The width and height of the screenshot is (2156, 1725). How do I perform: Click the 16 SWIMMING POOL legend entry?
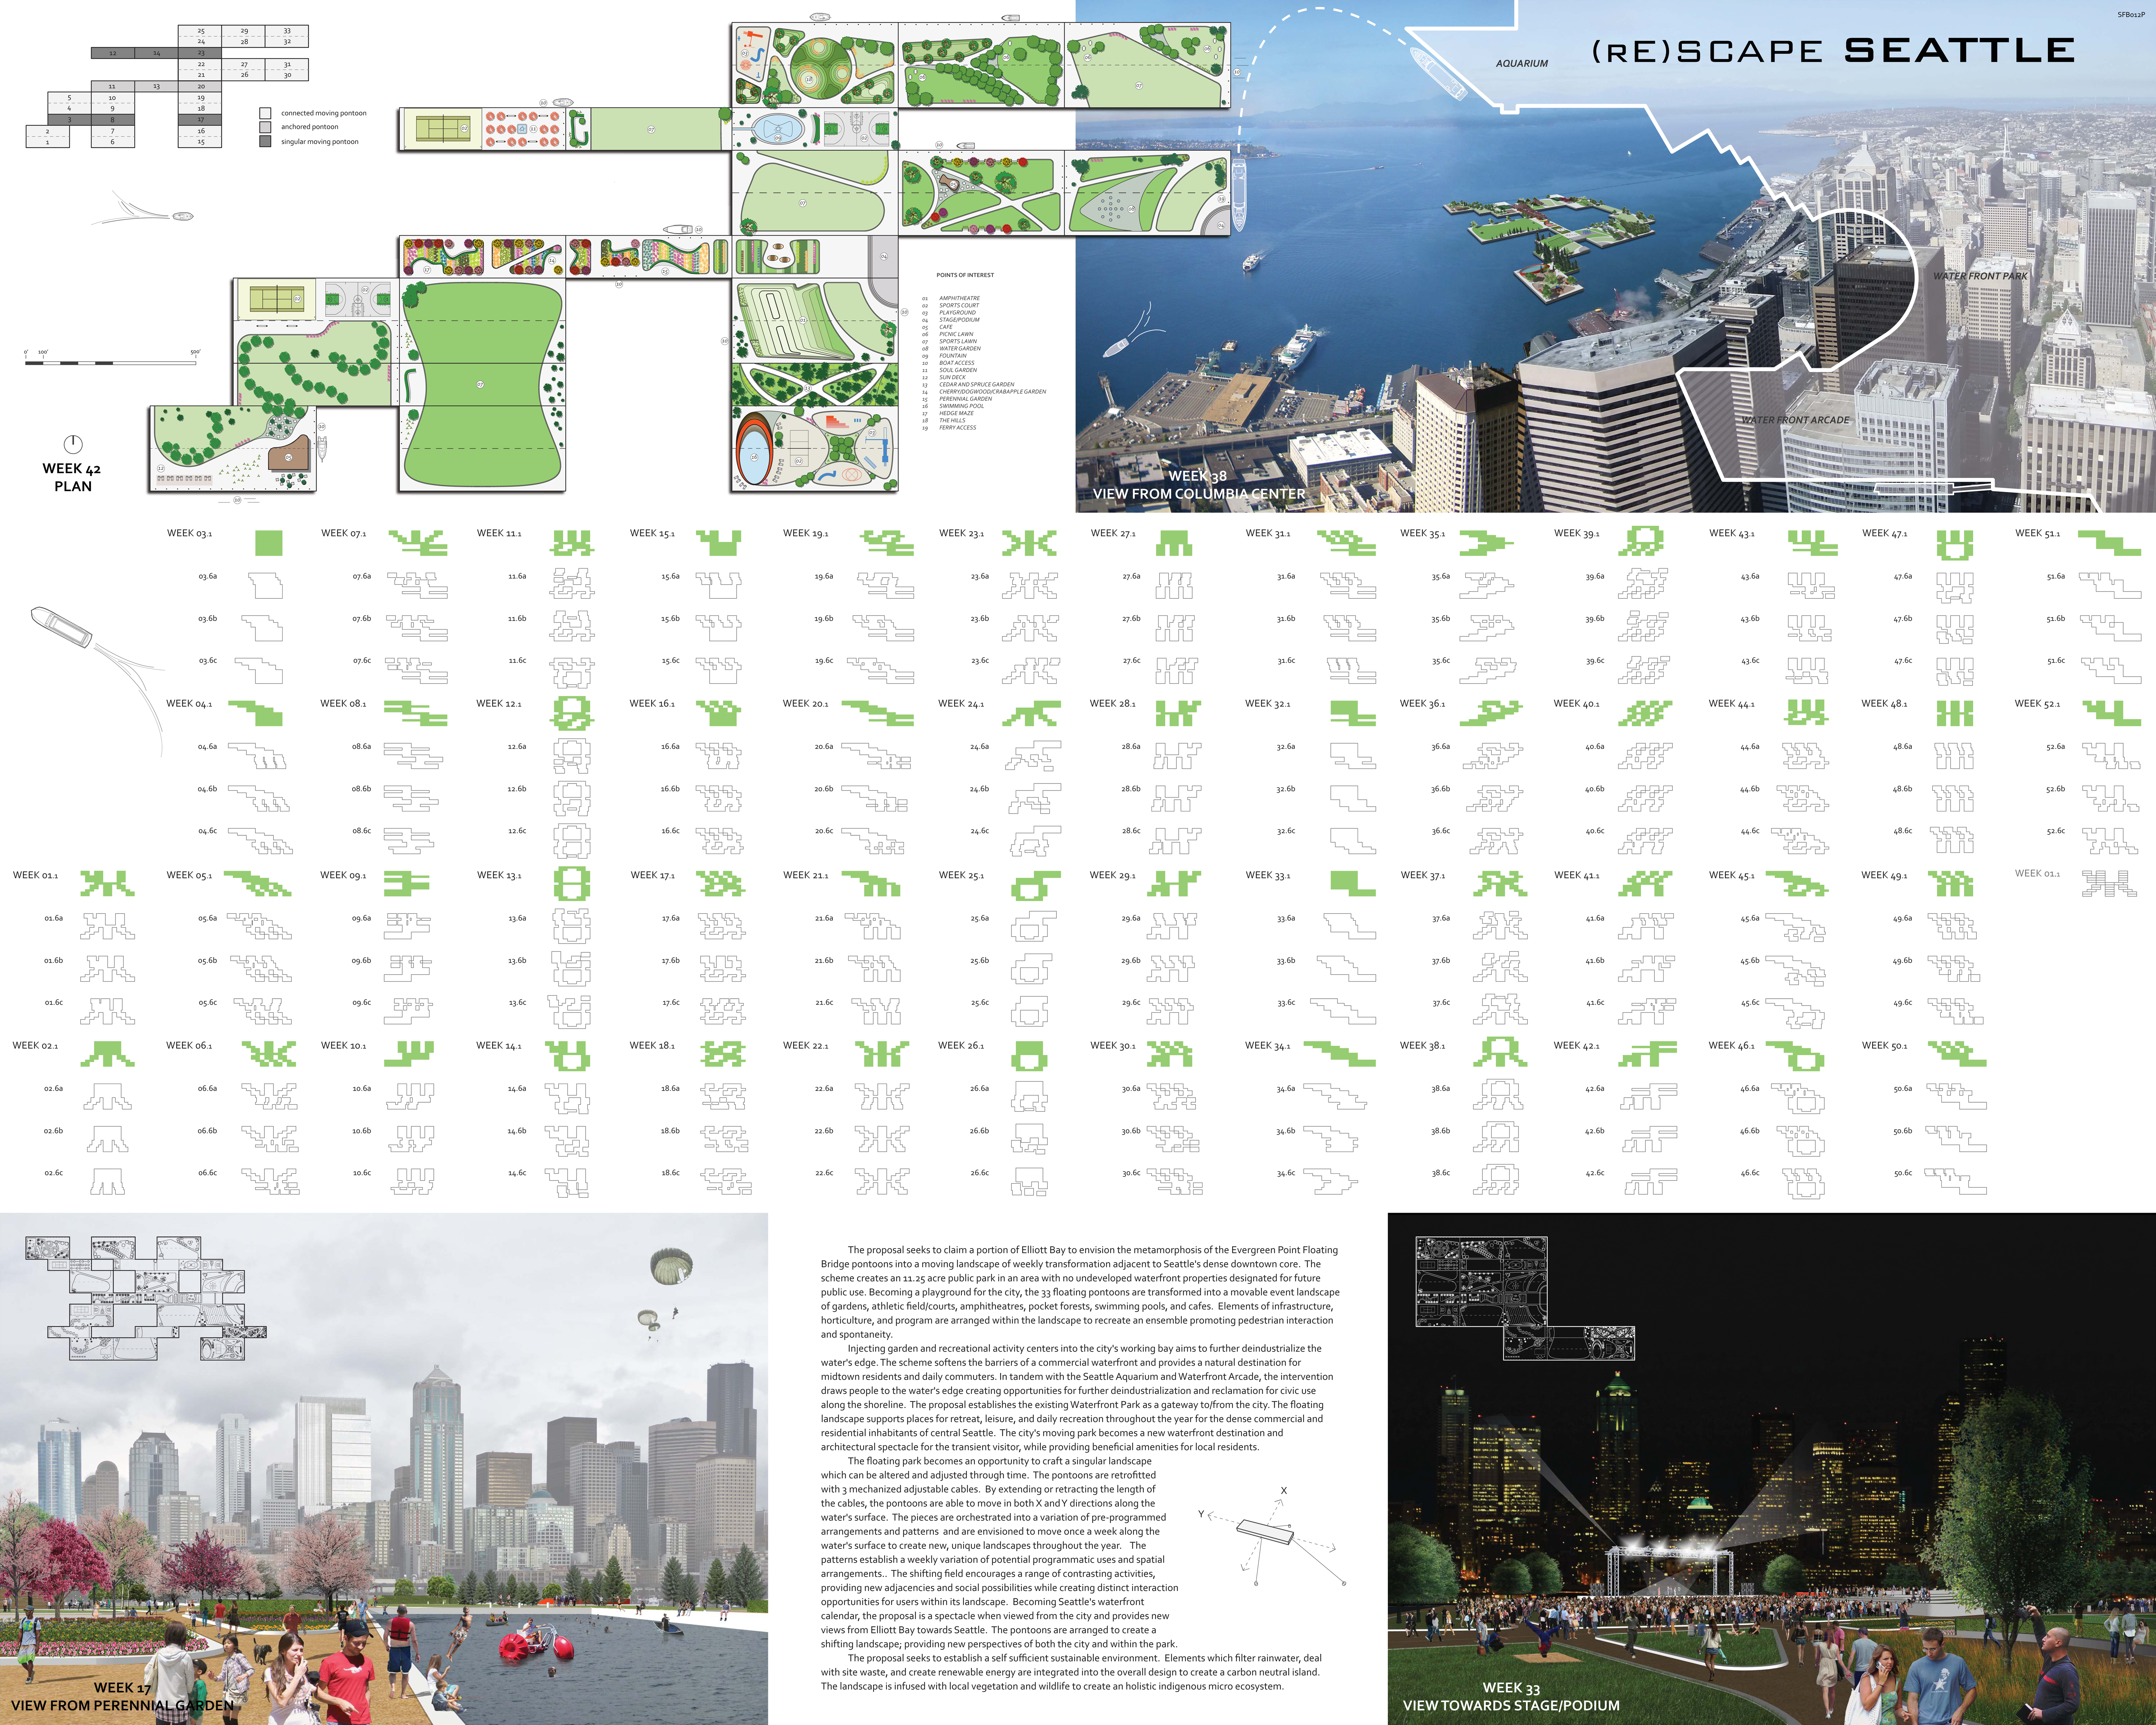coord(953,406)
